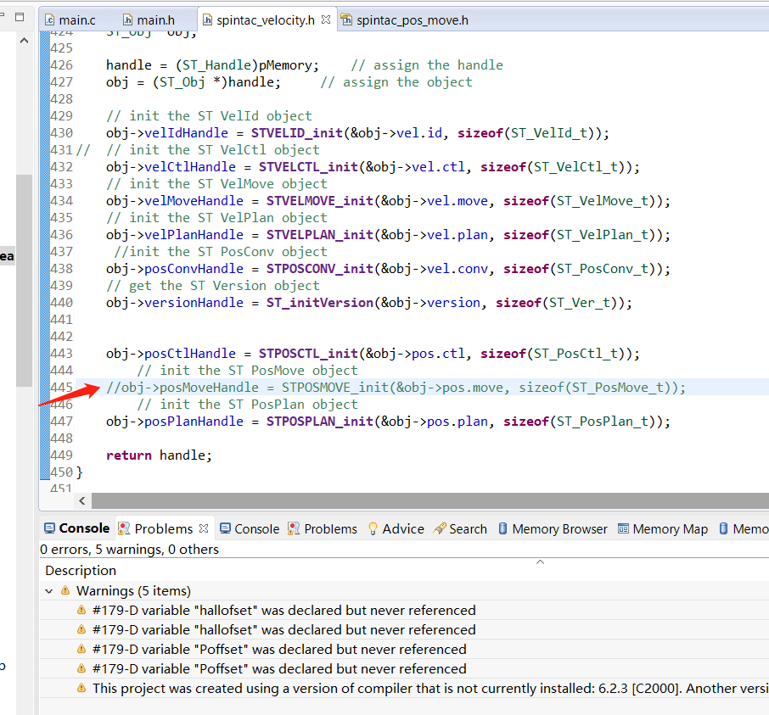
Task: Select second "Poffset" never referenced warning
Action: tap(404, 669)
